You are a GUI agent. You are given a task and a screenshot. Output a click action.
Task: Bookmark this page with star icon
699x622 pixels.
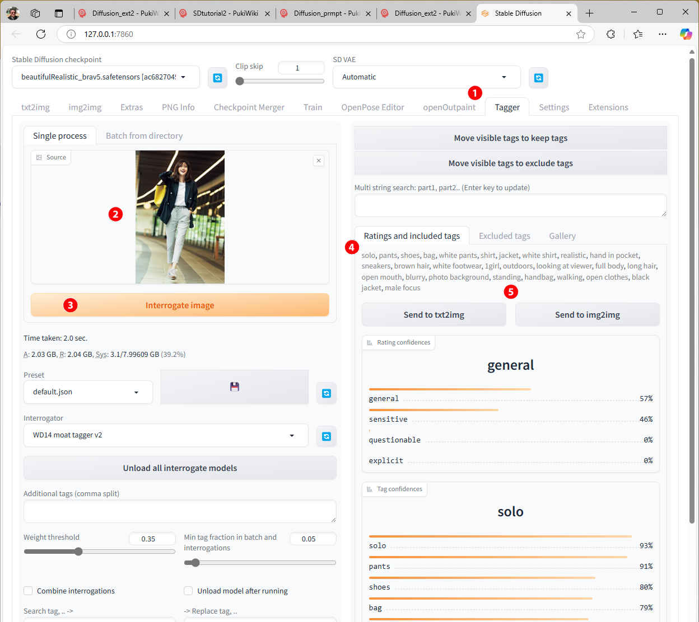click(x=581, y=34)
